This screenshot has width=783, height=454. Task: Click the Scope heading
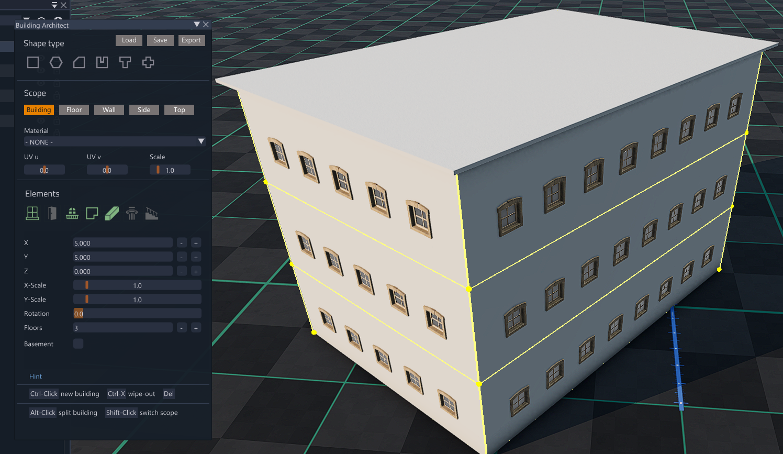(35, 93)
